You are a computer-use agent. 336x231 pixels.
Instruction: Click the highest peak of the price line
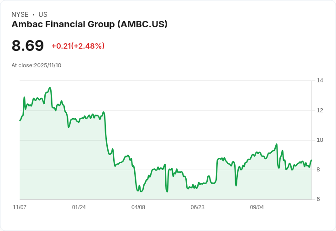50,88
